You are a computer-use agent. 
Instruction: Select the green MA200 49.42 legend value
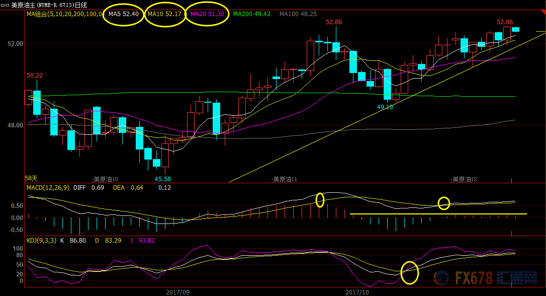point(252,14)
